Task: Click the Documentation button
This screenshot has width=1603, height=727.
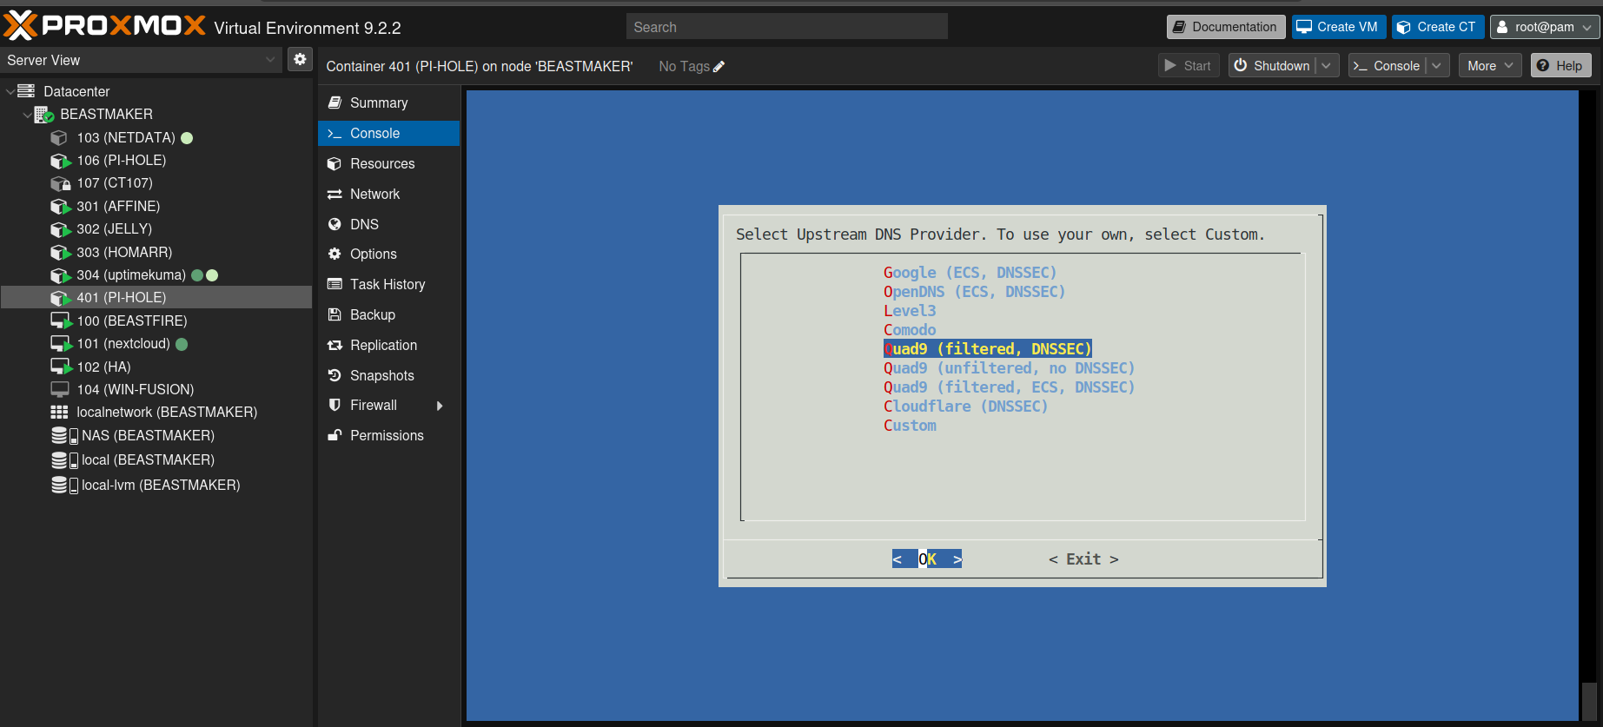Action: (1225, 27)
